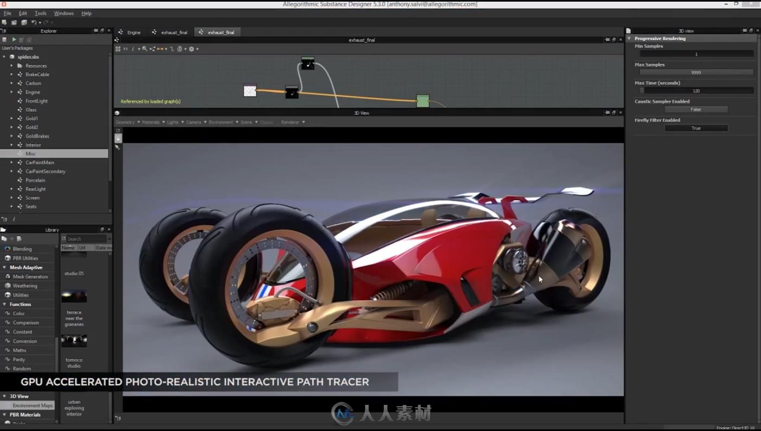Image resolution: width=761 pixels, height=431 pixels.
Task: Open the Scene dropdown in 3D View
Action: 249,123
